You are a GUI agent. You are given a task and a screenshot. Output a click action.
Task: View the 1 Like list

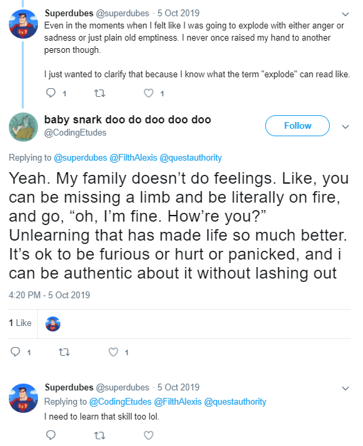(20, 323)
